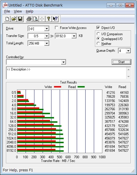Open a saved benchmark file icon
The width and height of the screenshot is (137, 175).
(14, 19)
